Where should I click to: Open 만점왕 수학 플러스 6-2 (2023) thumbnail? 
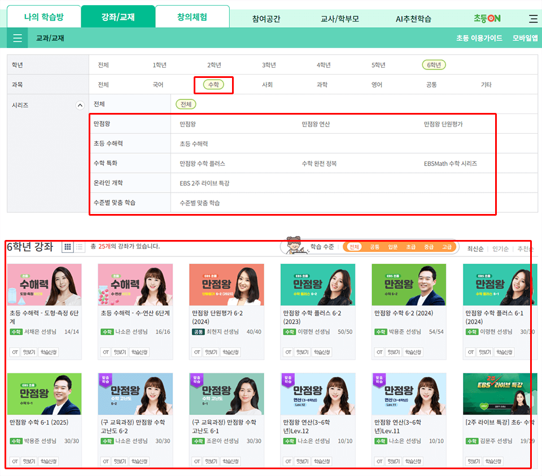318,285
